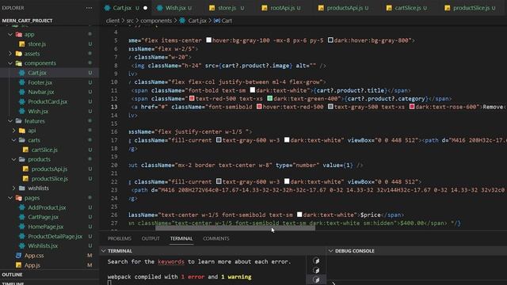Switch to the productsApi.js editor tab
507x285 pixels.
[345, 8]
